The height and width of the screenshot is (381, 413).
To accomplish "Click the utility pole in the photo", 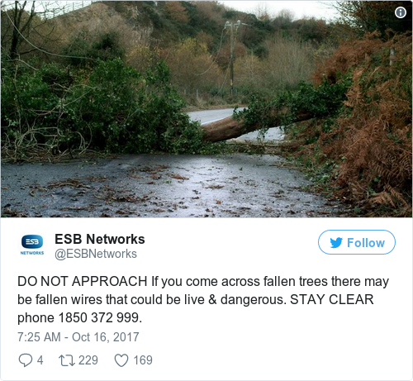I will pos(232,58).
